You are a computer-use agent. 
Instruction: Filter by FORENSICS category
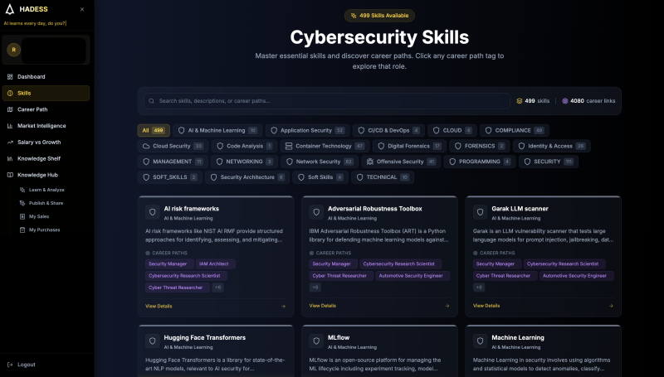coord(480,146)
